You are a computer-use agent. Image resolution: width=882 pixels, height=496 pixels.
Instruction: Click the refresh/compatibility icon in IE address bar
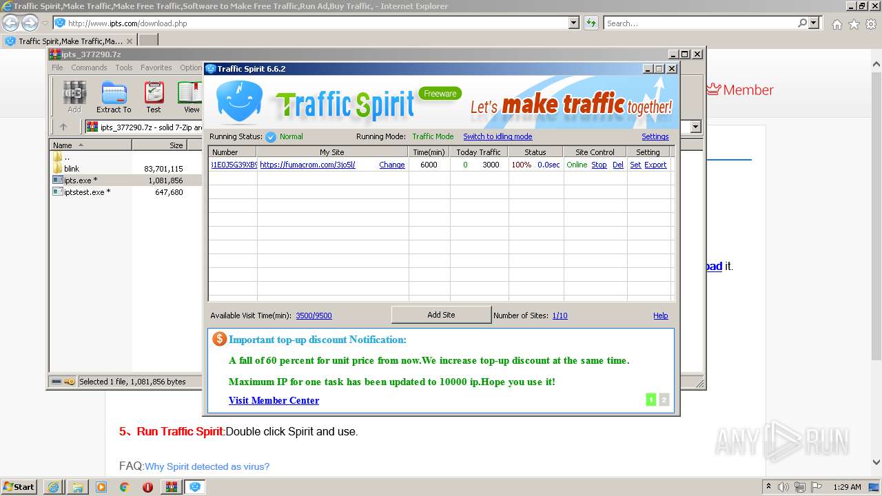pyautogui.click(x=591, y=23)
